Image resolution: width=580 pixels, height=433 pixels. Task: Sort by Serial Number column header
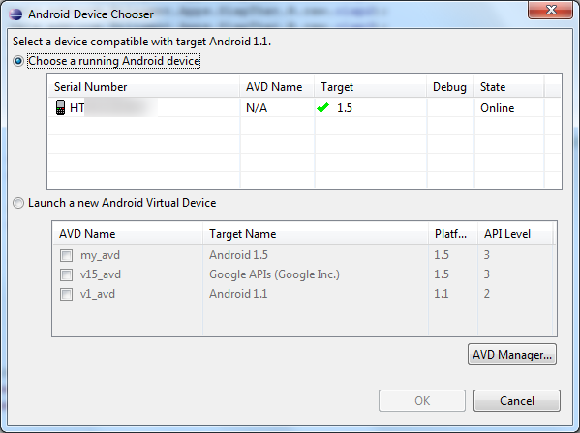(144, 87)
